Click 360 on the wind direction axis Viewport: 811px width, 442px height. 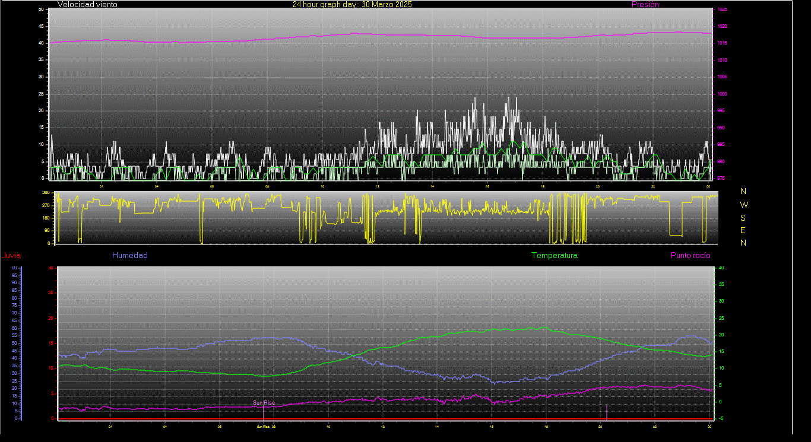tap(45, 193)
